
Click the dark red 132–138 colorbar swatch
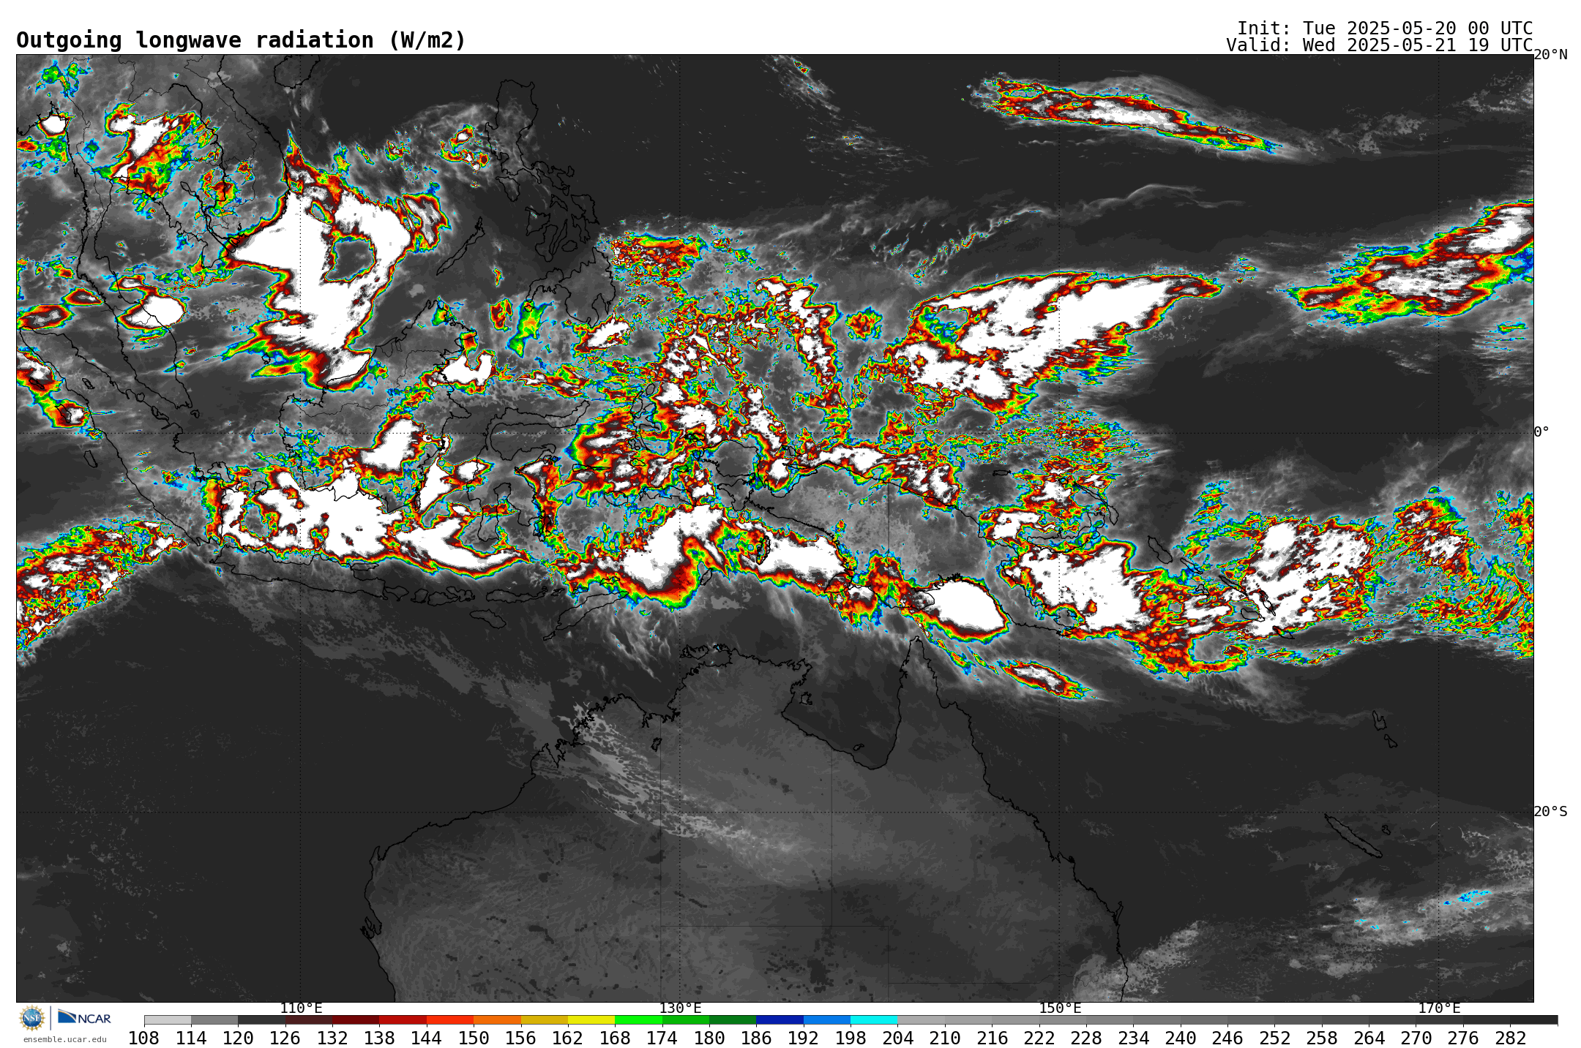point(356,1020)
